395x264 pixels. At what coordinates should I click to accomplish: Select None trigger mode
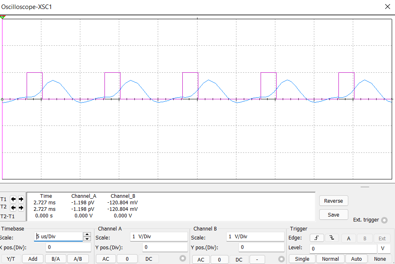click(380, 259)
